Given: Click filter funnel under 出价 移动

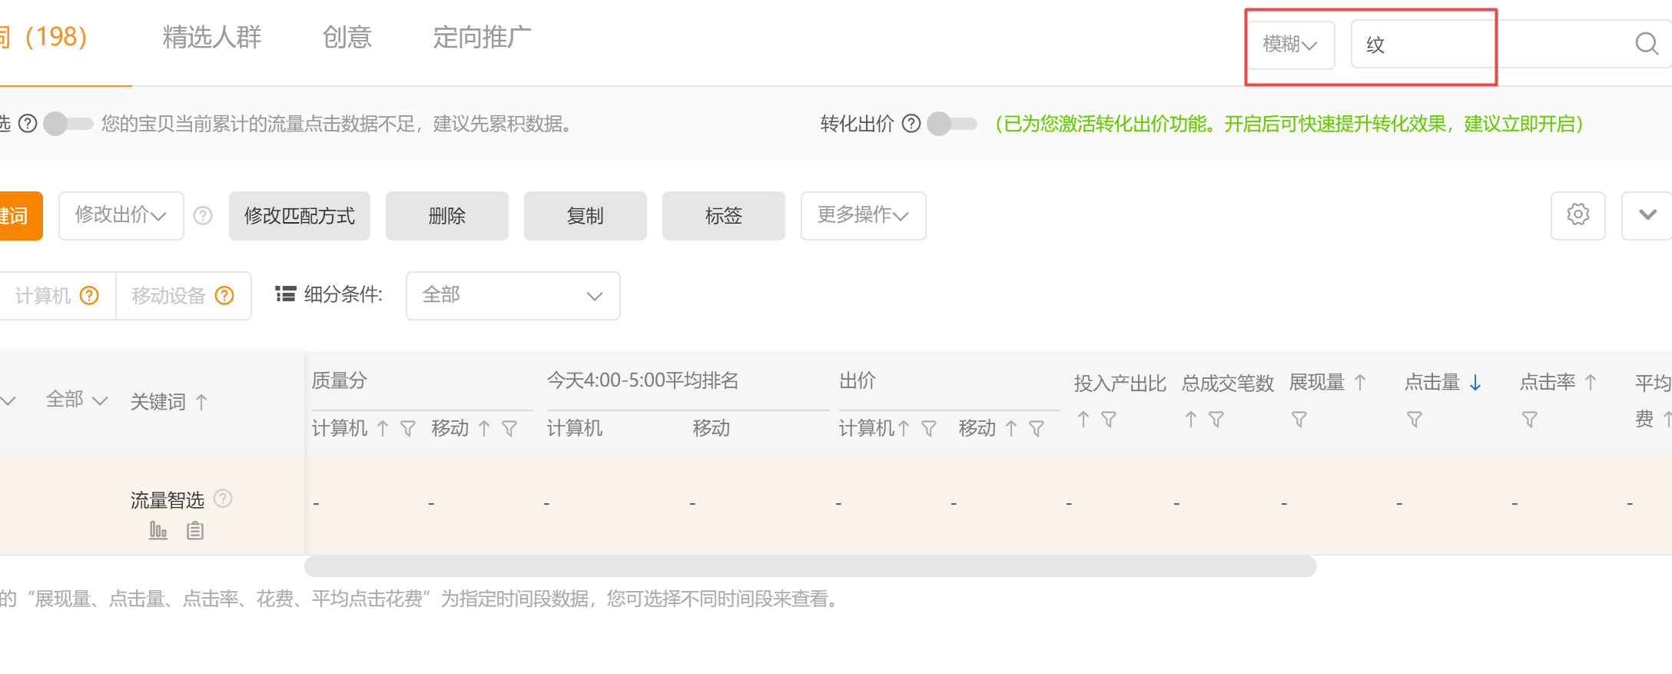Looking at the screenshot, I should (x=1037, y=429).
